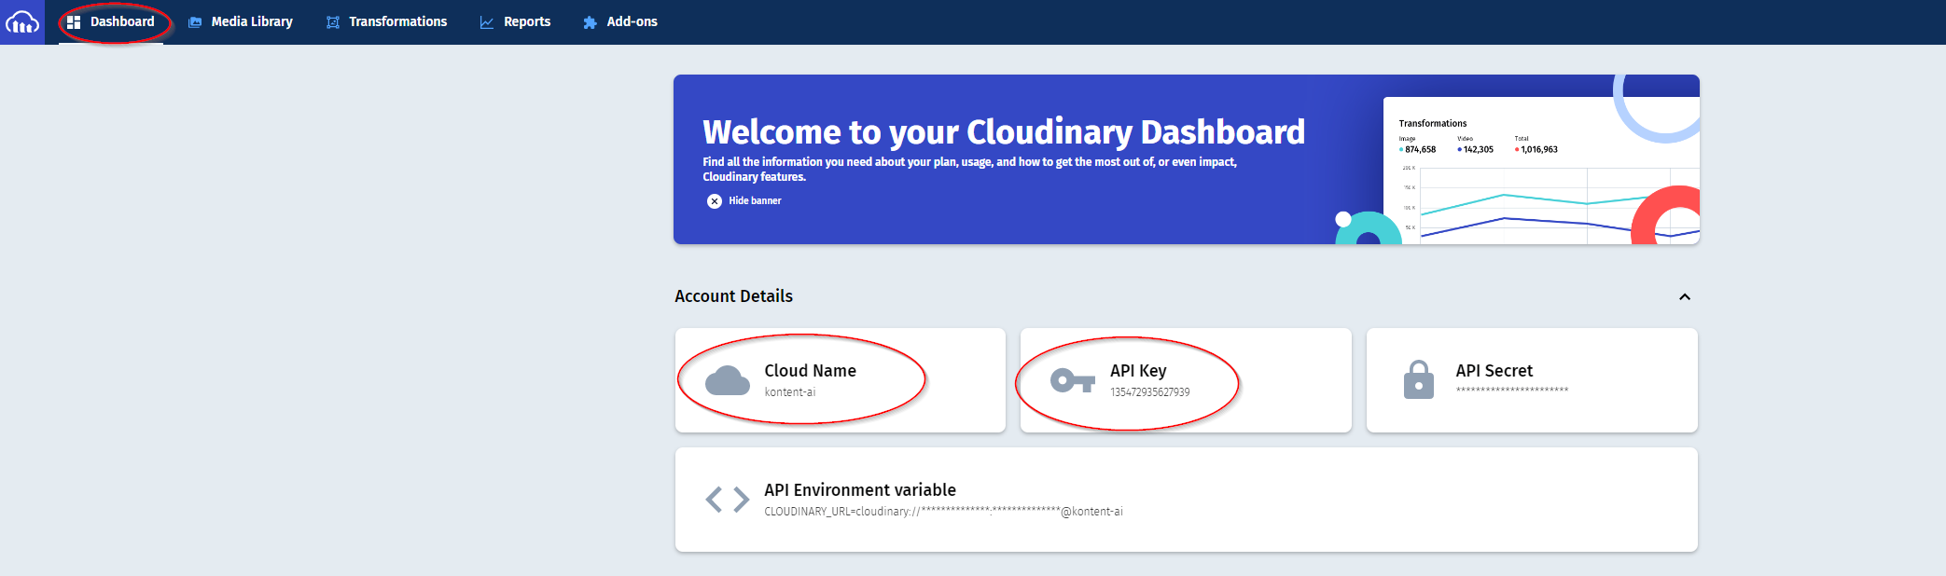The image size is (1946, 576).
Task: Click the Transformations crop icon
Action: [x=333, y=22]
